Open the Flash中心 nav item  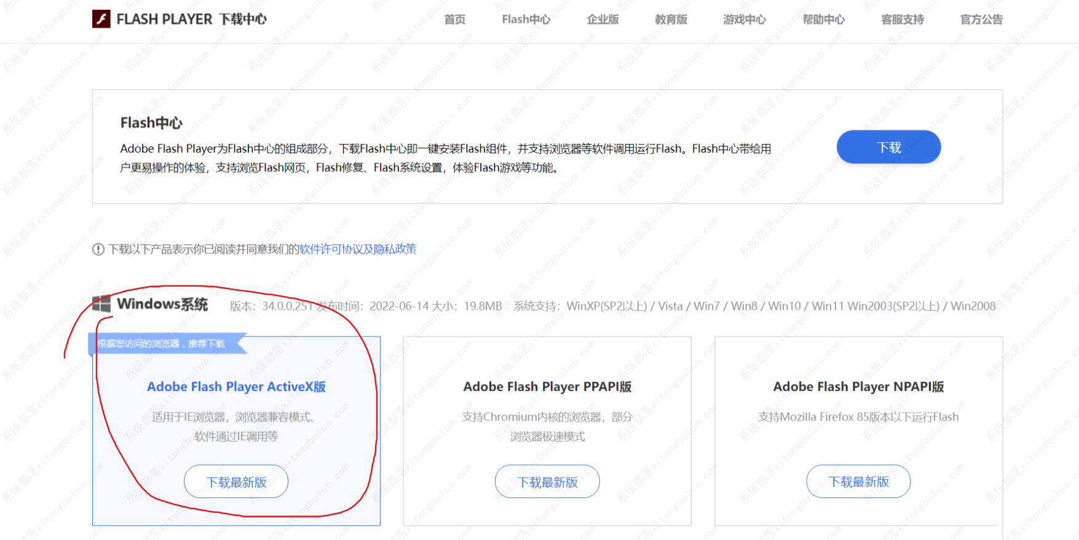tap(526, 20)
